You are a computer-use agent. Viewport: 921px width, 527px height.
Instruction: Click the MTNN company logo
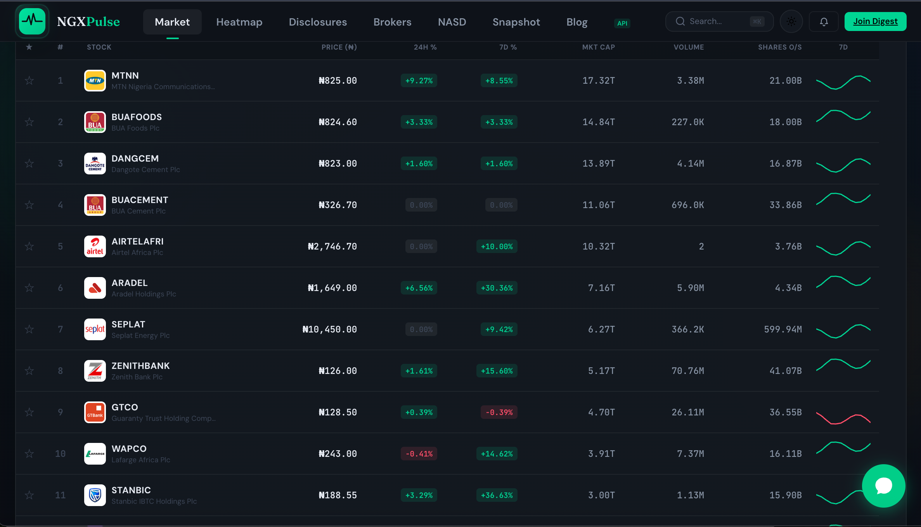point(95,81)
